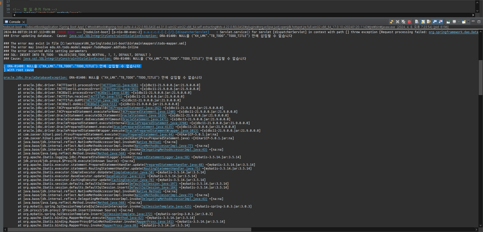Open DefaultSqlSession.java:197 link
This screenshot has height=232, width=483.
[x=153, y=184]
